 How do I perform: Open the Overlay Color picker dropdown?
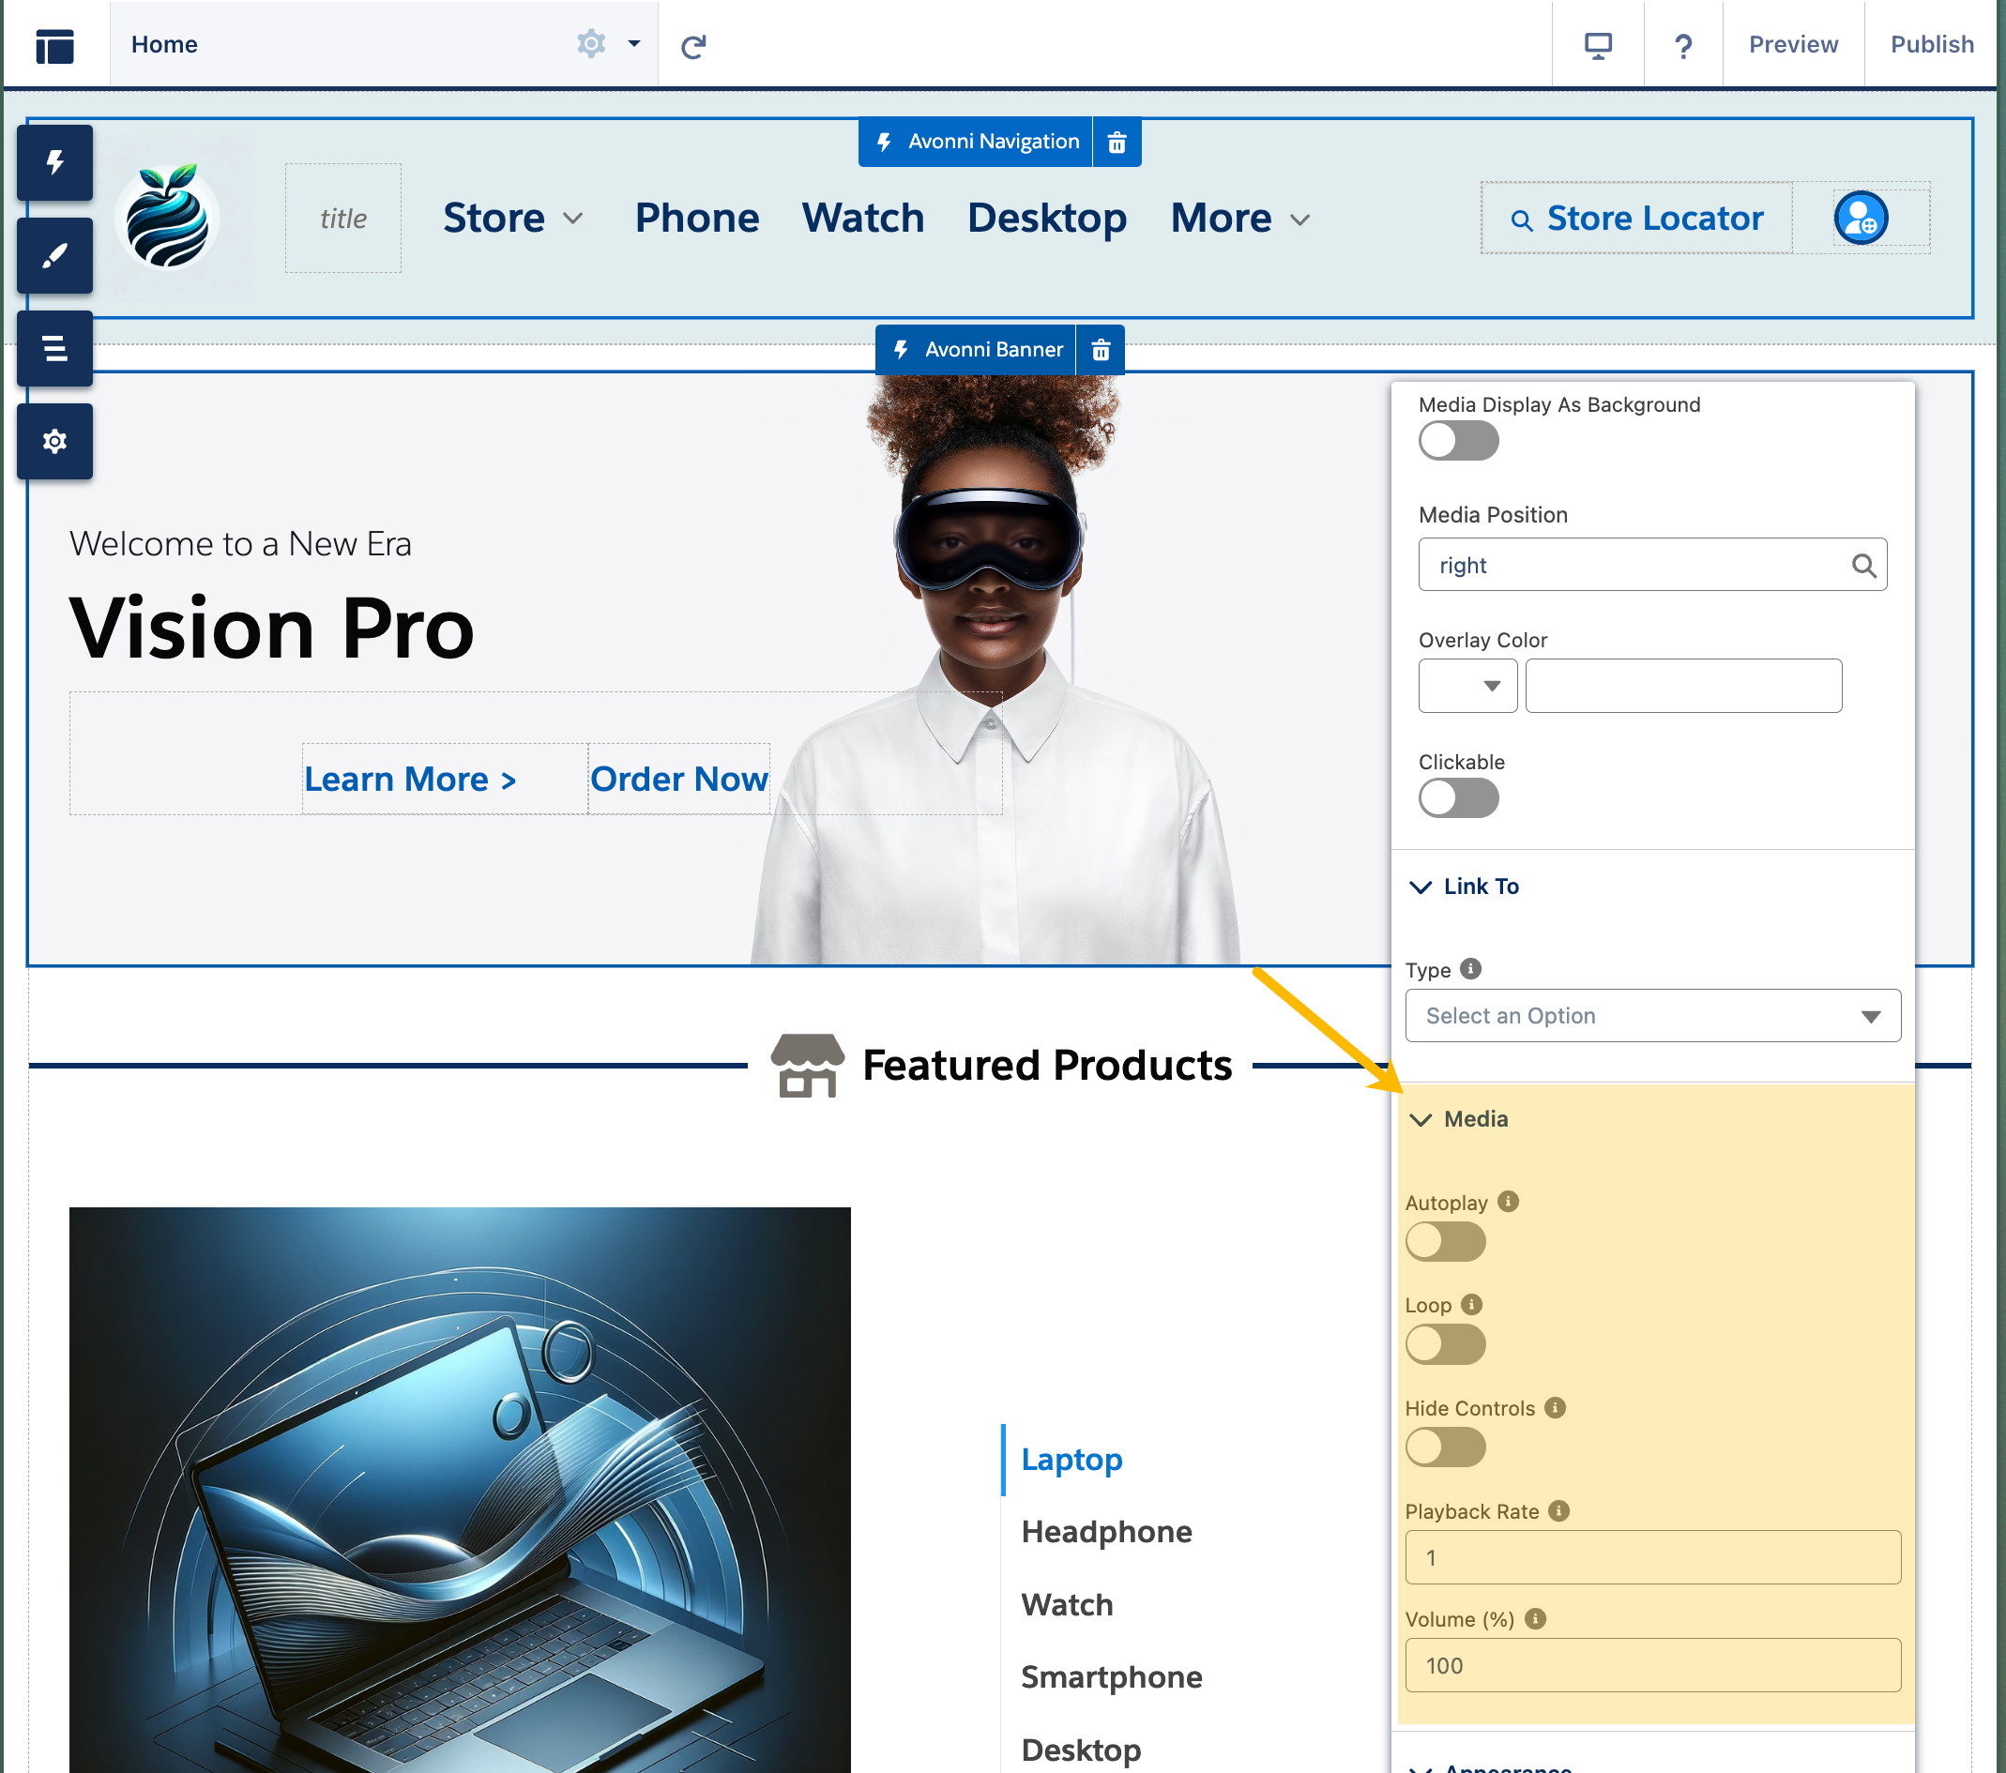click(x=1467, y=686)
